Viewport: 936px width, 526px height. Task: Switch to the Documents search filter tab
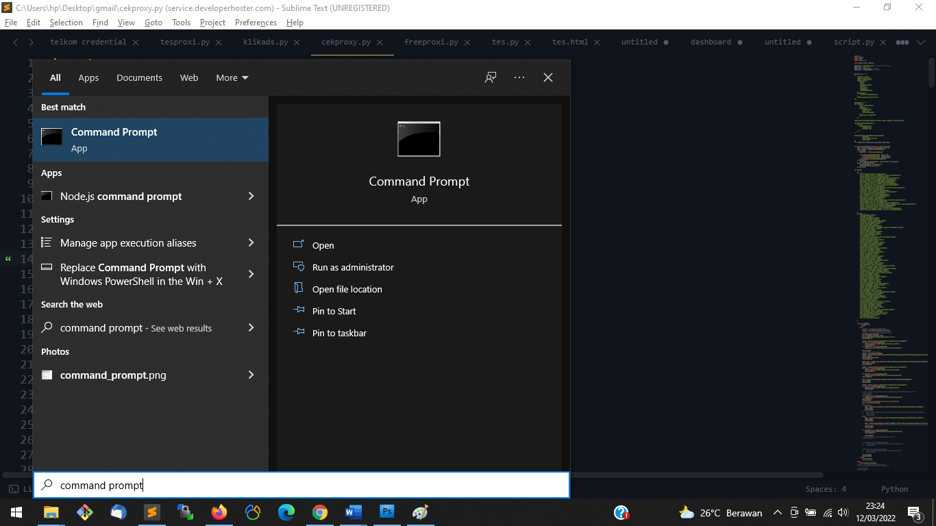pyautogui.click(x=139, y=77)
